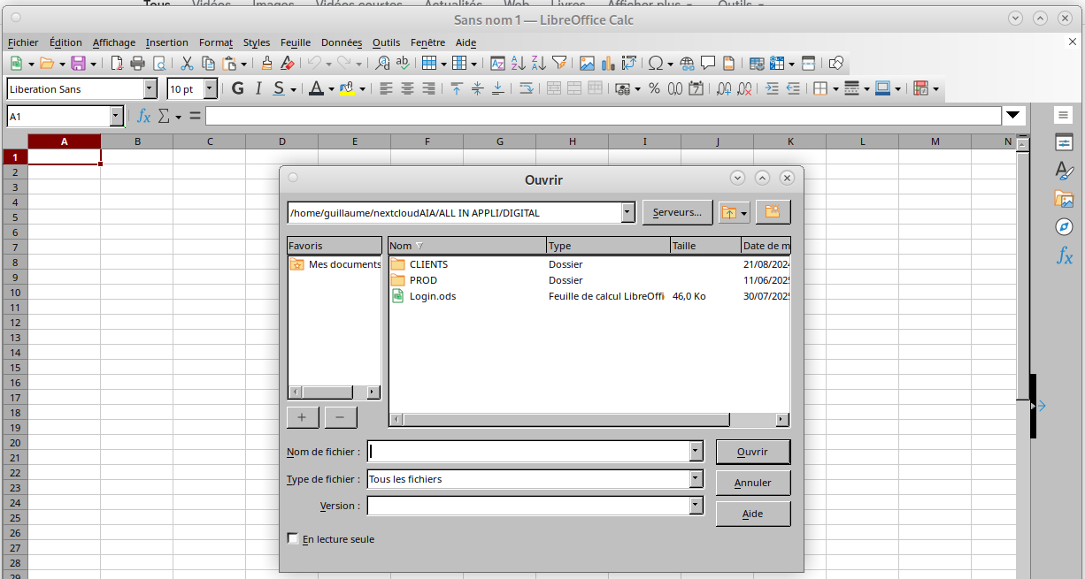Select the Login.ods file
The width and height of the screenshot is (1085, 579).
[x=433, y=296]
